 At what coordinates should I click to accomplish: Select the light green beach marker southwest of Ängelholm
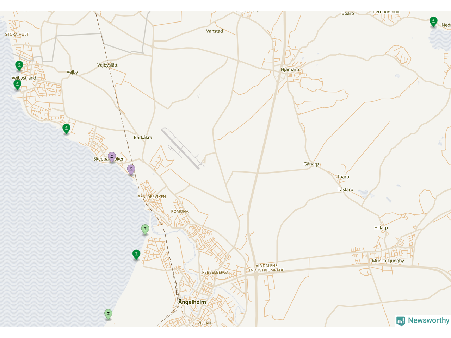[108, 314]
